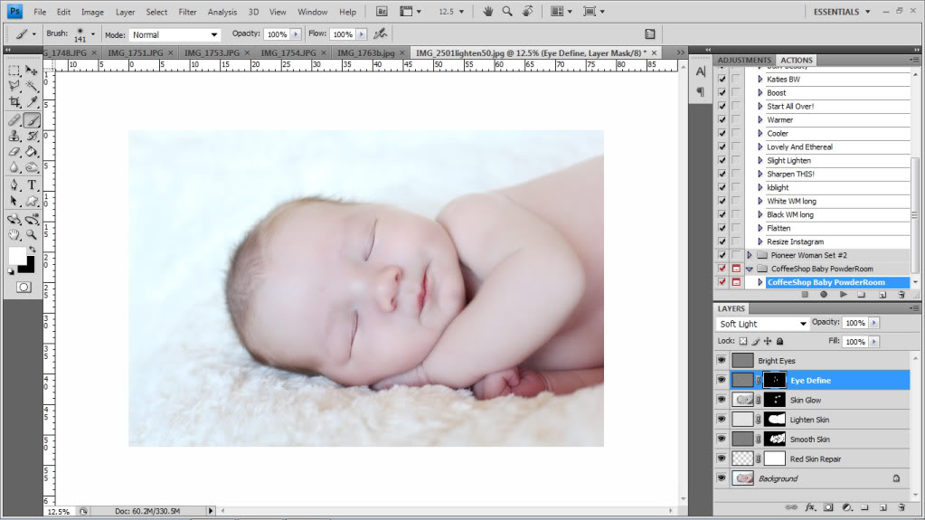Expand the Pioneer Woman Set #2 folder
This screenshot has height=520, width=925.
pyautogui.click(x=750, y=255)
